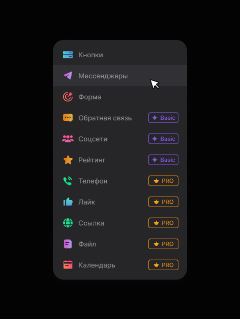Screen dimensions: 240x319
Task: Select the pink people Соцсети icon
Action: coord(68,139)
